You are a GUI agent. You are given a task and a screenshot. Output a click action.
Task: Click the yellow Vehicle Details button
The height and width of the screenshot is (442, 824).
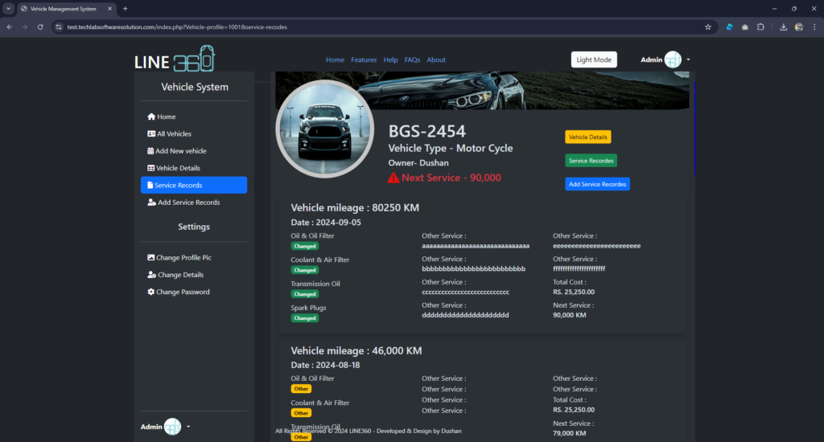pos(588,137)
